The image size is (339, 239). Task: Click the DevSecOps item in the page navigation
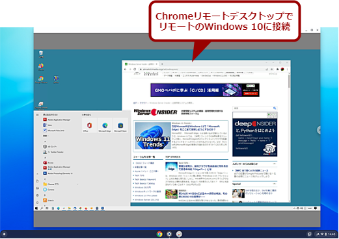[206, 76]
